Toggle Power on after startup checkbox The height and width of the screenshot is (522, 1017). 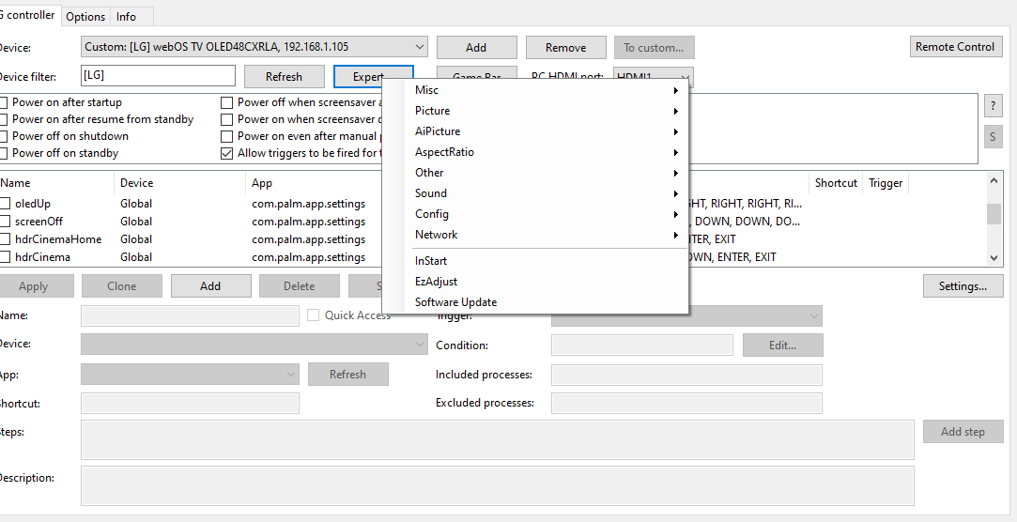point(5,102)
